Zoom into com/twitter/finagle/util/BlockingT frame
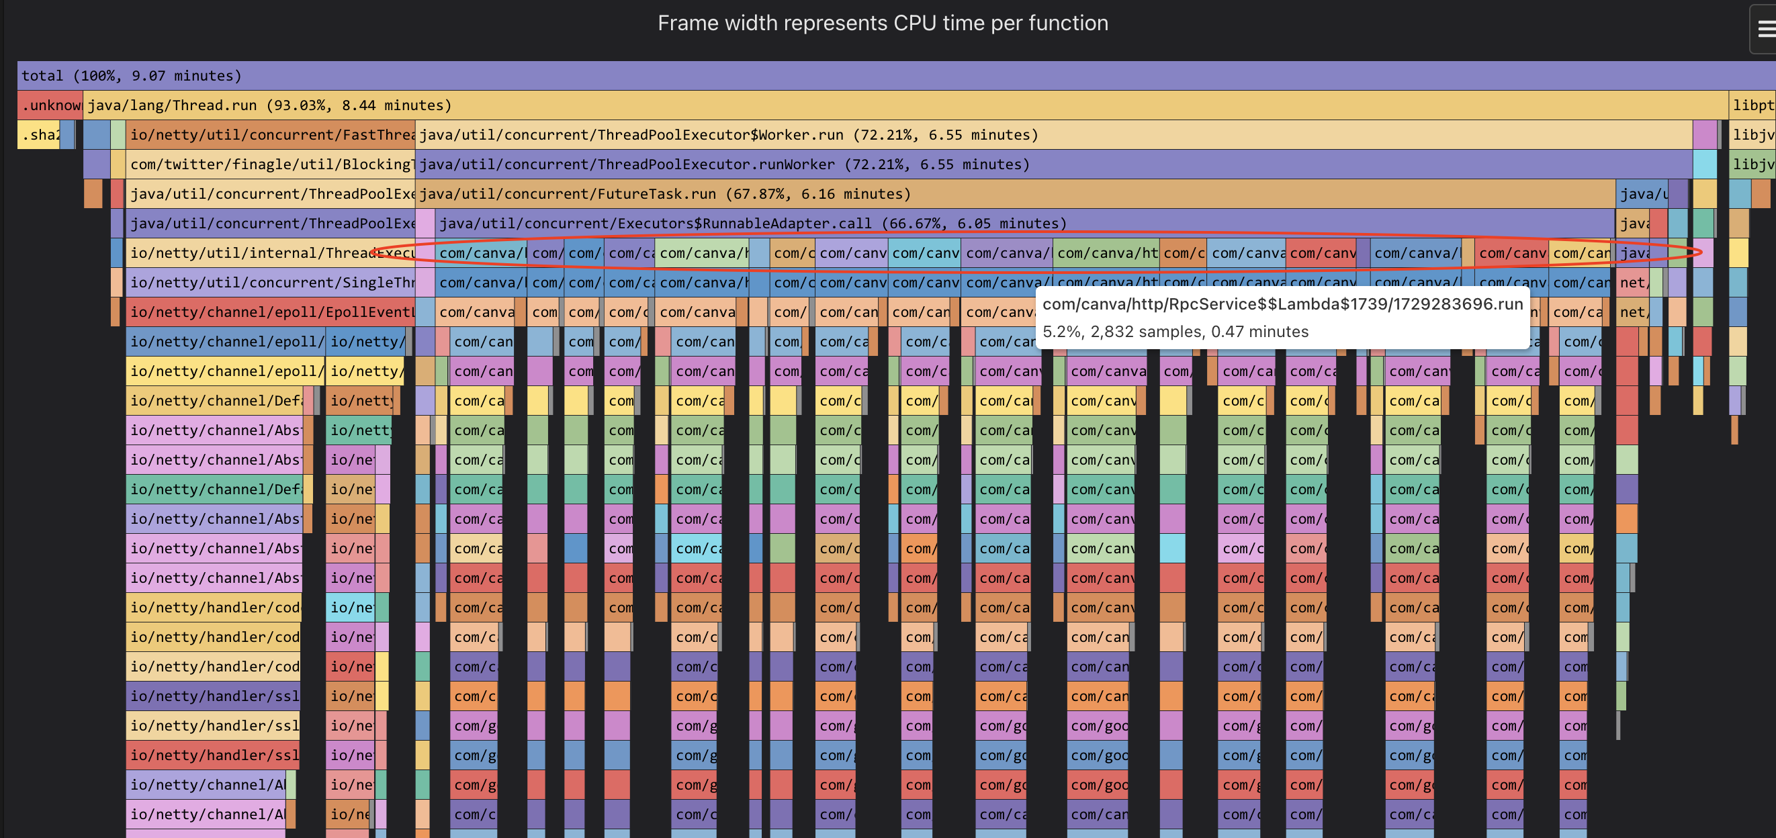 (x=269, y=164)
